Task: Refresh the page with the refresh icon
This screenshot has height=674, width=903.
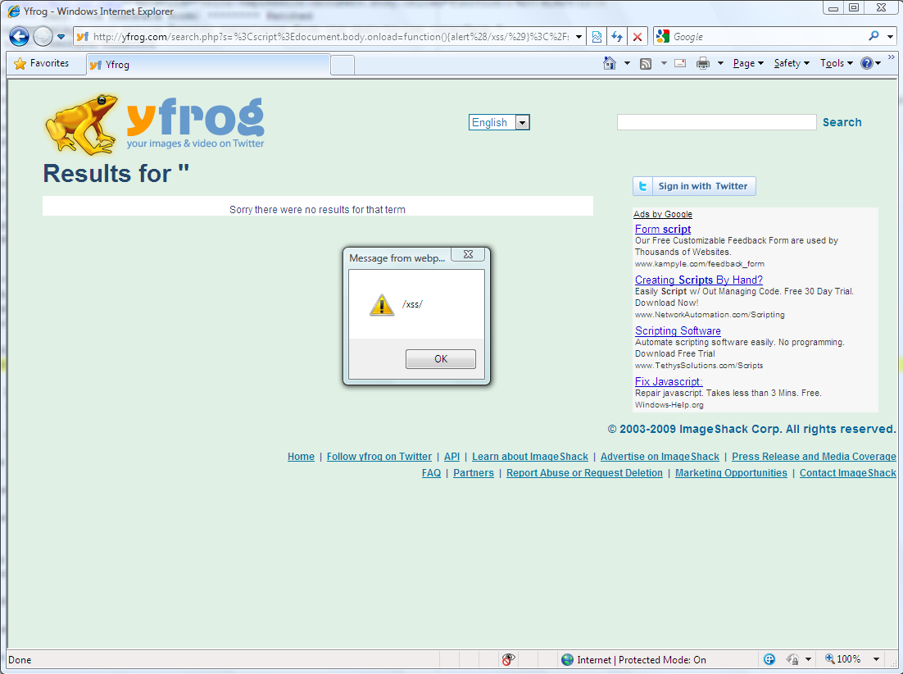Action: tap(617, 37)
